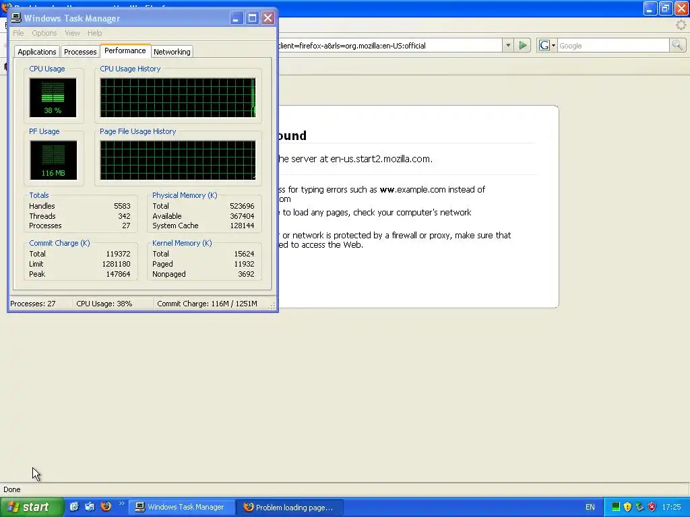The height and width of the screenshot is (517, 690).
Task: Click the CPU Usage History graph
Action: (x=178, y=98)
